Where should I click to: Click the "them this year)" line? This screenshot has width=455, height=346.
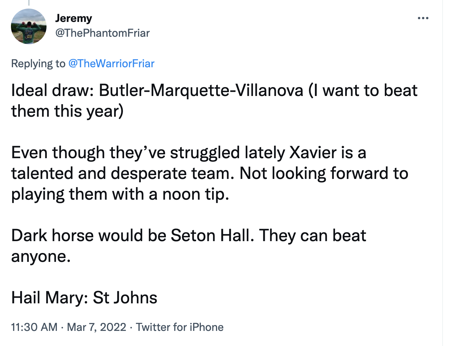click(67, 111)
